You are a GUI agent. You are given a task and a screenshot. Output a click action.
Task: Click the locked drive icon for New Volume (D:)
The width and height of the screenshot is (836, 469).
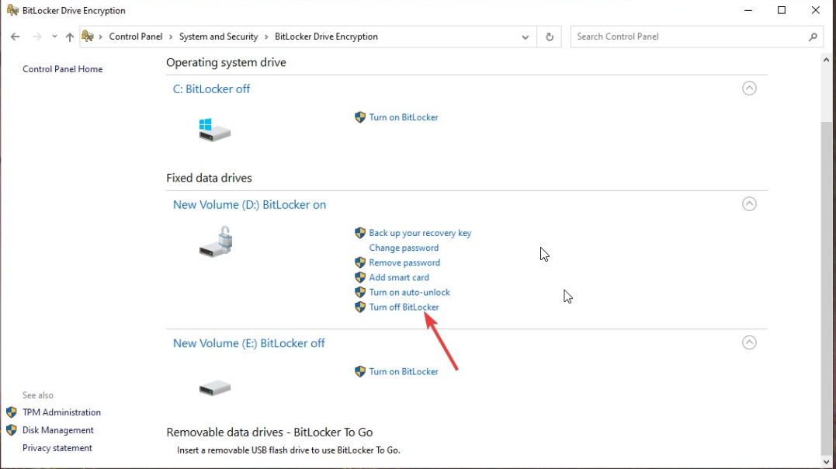coord(215,241)
